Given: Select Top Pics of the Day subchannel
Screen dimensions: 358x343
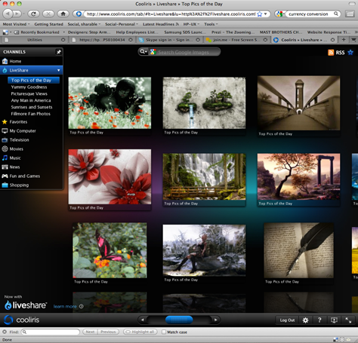Looking at the screenshot, I should tap(33, 80).
